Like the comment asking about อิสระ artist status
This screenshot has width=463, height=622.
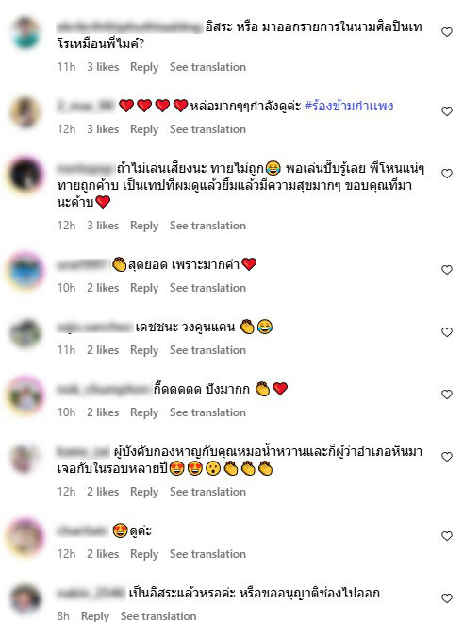tap(447, 32)
